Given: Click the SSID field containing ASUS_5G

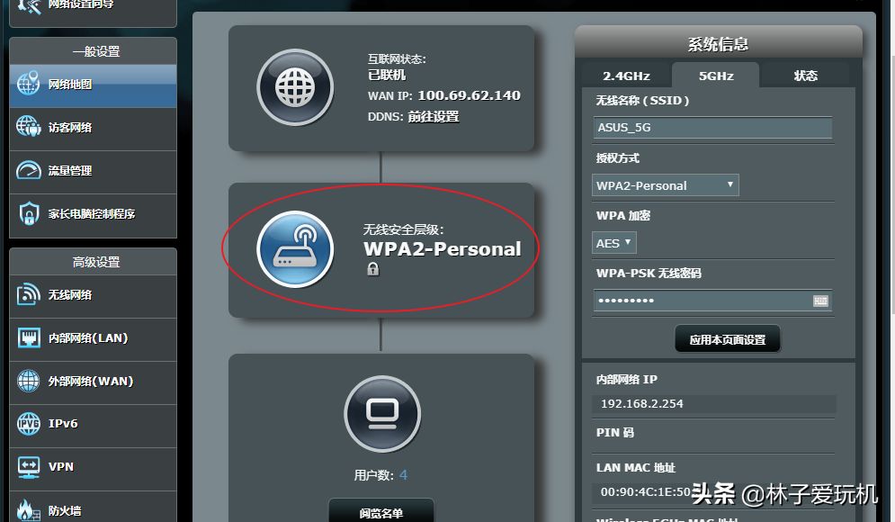Looking at the screenshot, I should click(712, 128).
